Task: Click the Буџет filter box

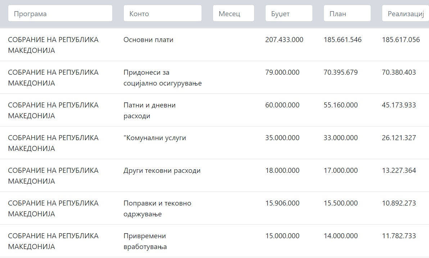Action: pos(289,13)
